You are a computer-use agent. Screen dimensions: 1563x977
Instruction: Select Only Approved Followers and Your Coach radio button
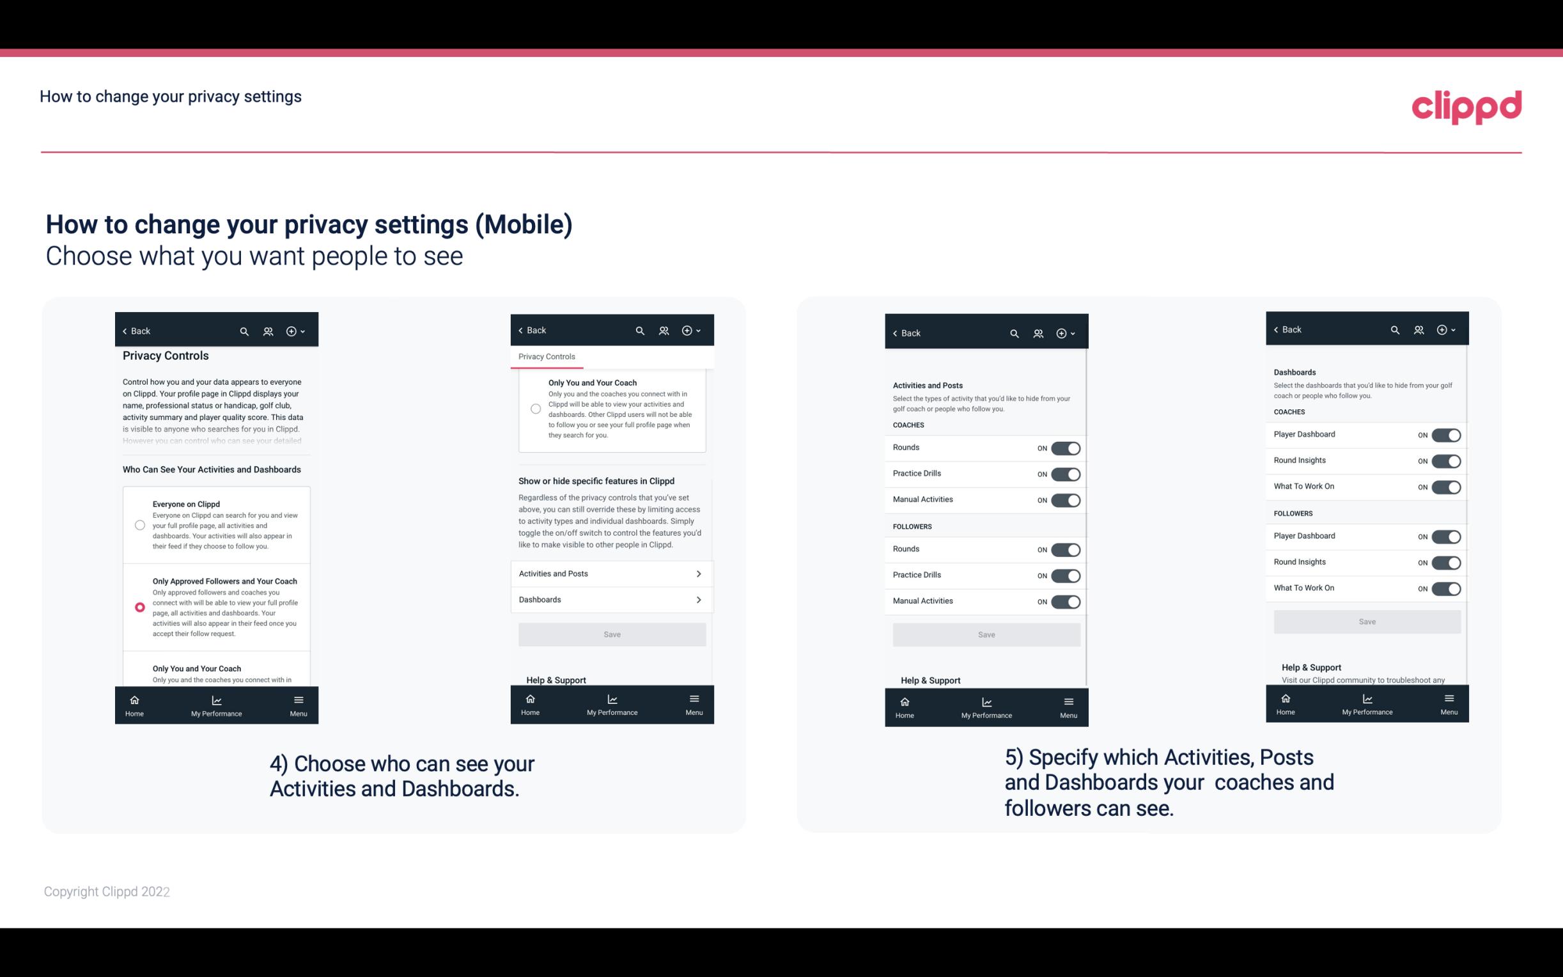click(139, 607)
